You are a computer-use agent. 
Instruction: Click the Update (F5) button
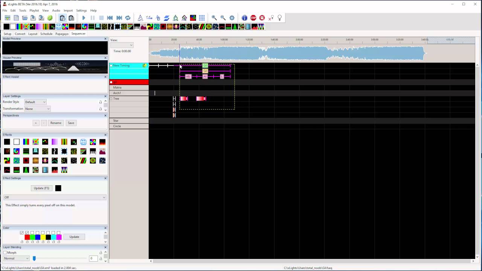click(x=41, y=188)
